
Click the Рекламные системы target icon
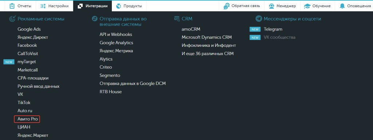pos(12,19)
